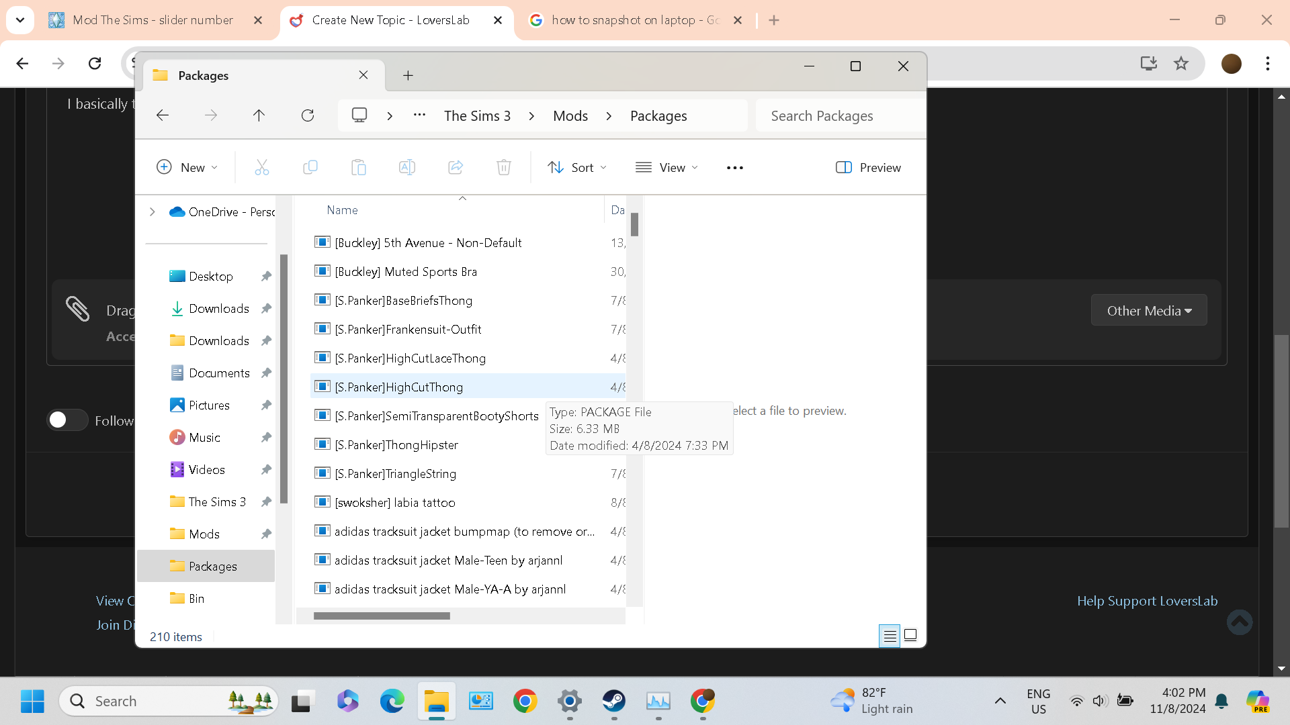Click the This PC monitor icon in address bar
The width and height of the screenshot is (1290, 725).
point(359,115)
